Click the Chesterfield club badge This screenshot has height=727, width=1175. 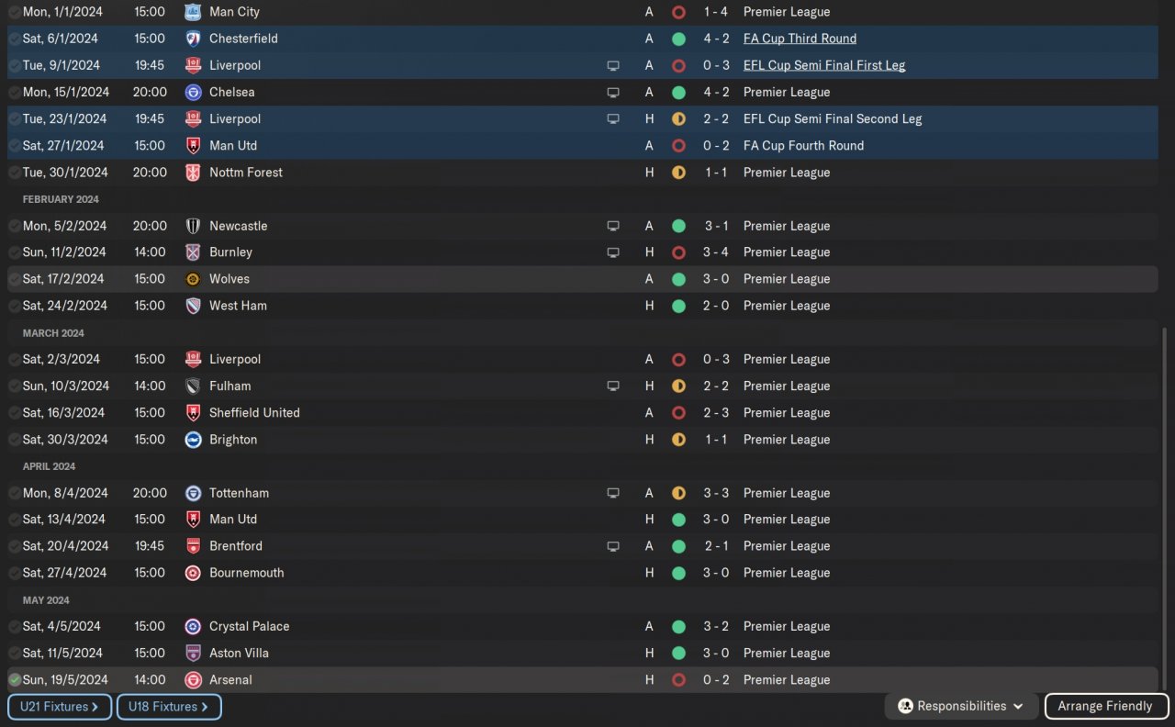193,39
